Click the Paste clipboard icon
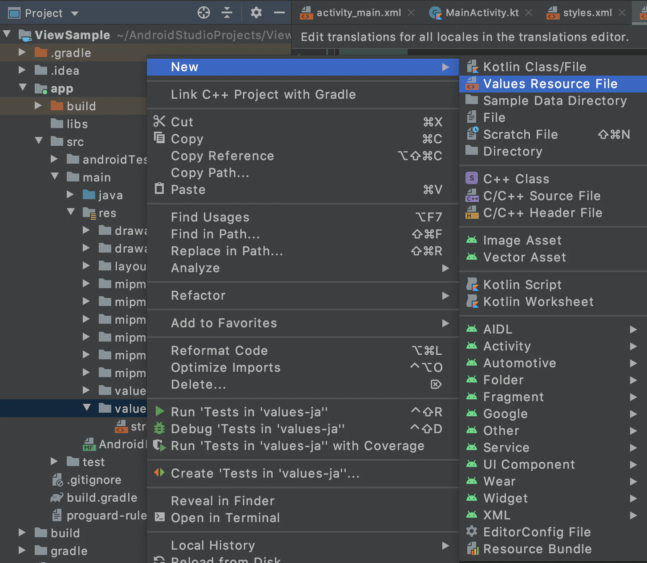 pyautogui.click(x=159, y=189)
